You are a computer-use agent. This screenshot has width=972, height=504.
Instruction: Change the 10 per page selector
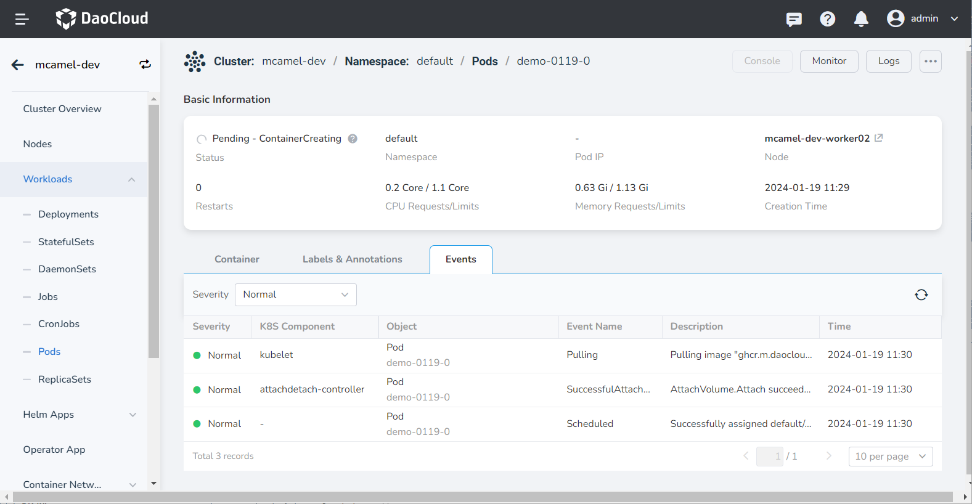click(890, 457)
